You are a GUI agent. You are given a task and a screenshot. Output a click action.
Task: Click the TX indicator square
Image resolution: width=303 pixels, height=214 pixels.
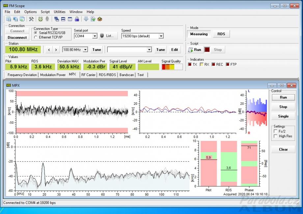click(190, 64)
